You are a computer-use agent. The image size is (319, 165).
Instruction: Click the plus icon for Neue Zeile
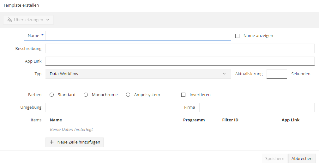(x=52, y=142)
